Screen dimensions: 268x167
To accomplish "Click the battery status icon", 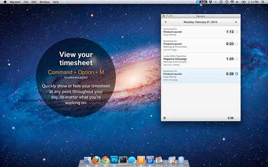I will [x=243, y=2].
